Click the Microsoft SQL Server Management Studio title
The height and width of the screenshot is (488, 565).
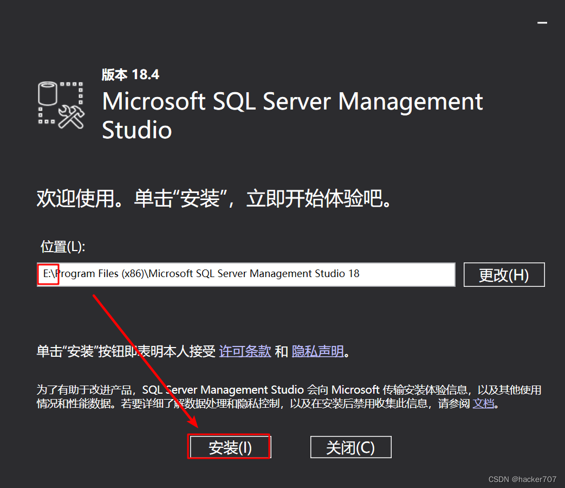coord(292,115)
